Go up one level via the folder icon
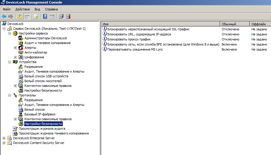Screen dimensions: 271x155 point(20,17)
